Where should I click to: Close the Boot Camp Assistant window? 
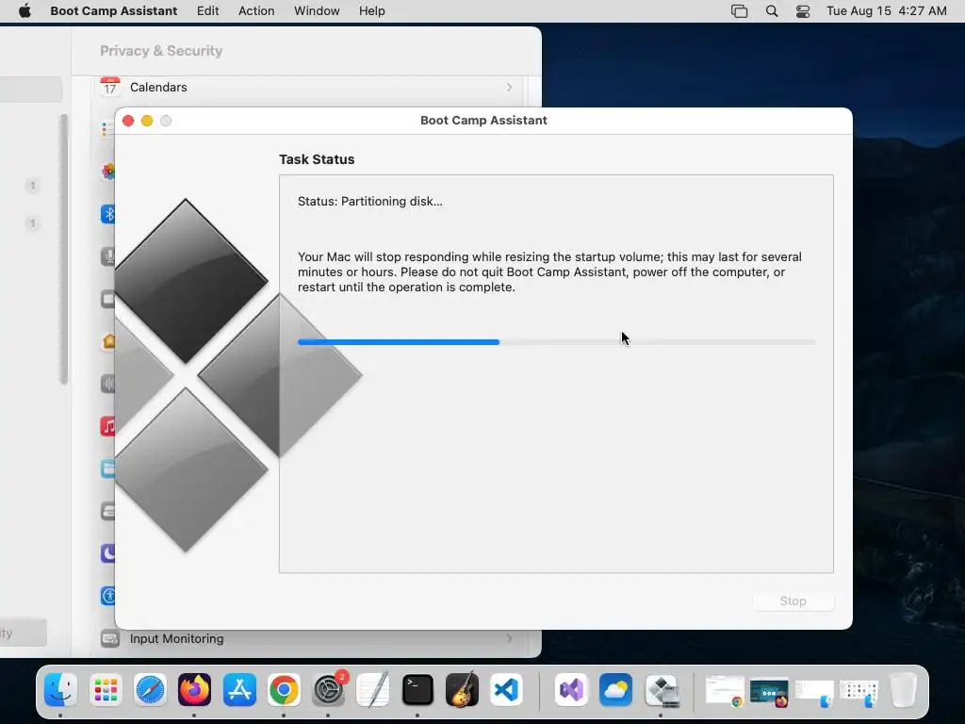pos(128,121)
